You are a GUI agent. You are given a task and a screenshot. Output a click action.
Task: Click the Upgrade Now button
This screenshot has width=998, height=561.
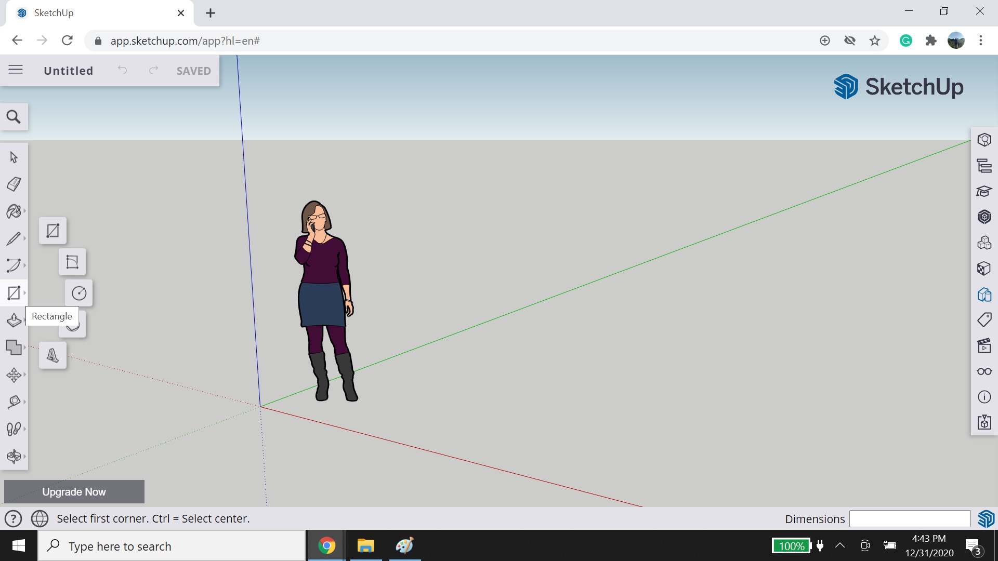[x=74, y=491]
